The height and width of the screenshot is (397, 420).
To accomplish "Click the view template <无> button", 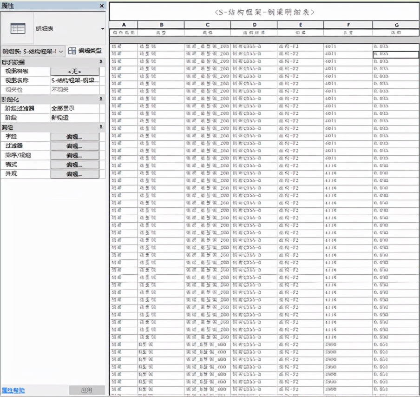I will coord(74,71).
